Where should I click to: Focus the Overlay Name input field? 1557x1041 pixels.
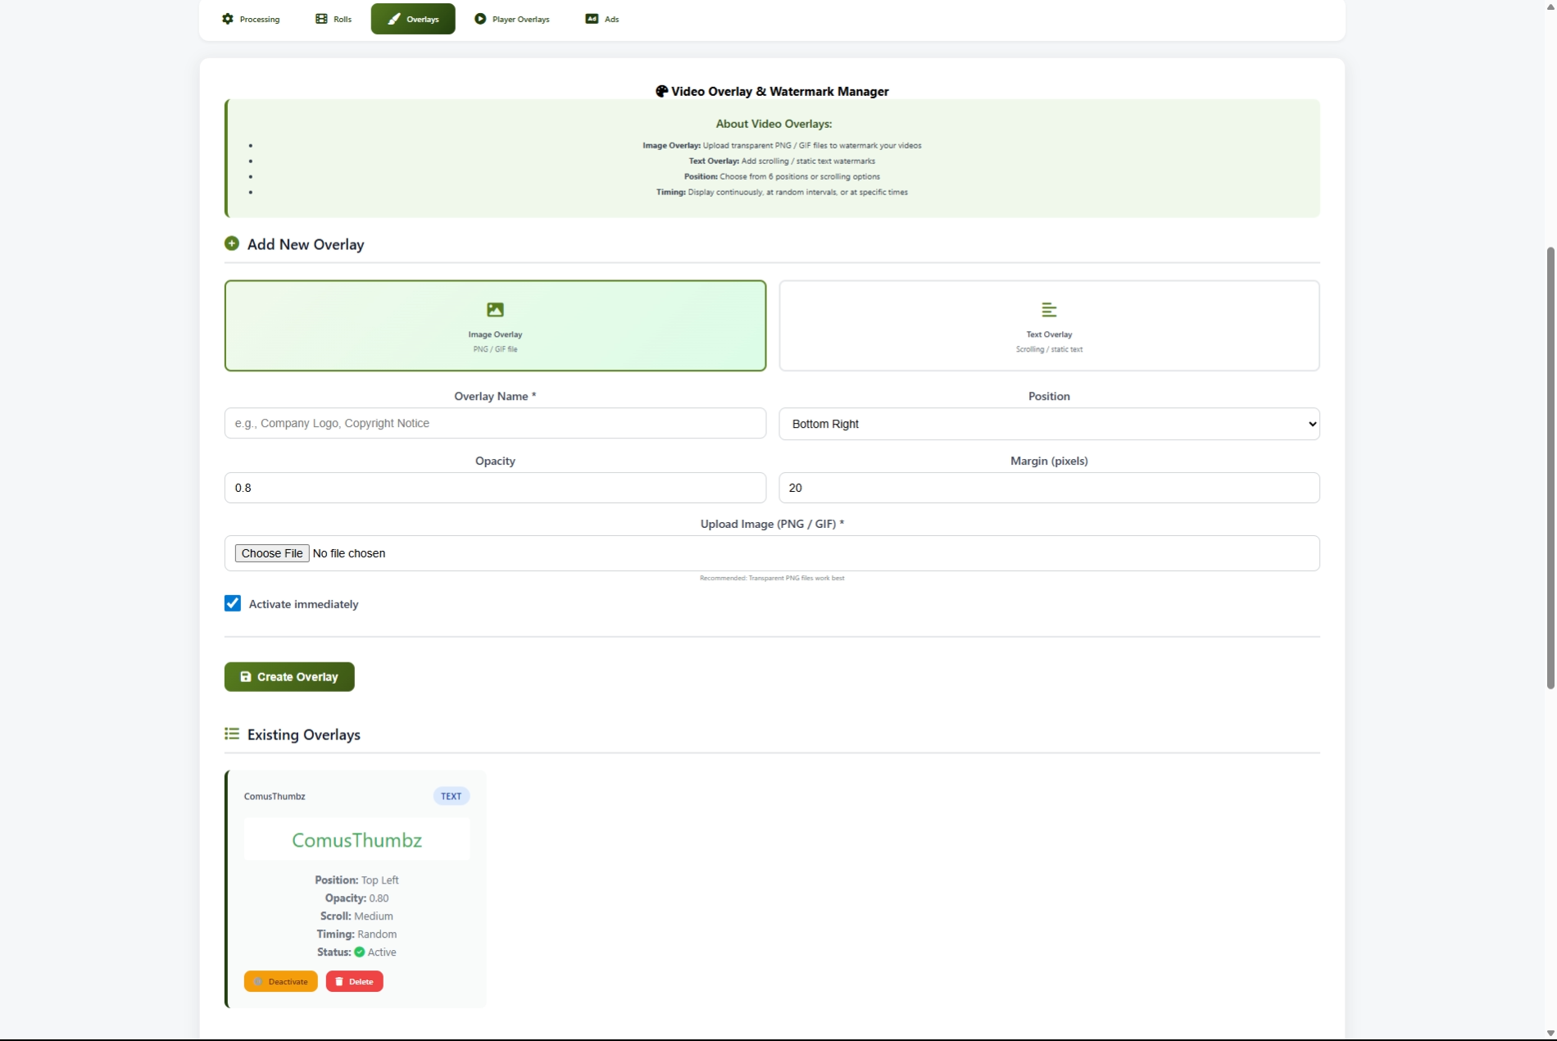495,424
